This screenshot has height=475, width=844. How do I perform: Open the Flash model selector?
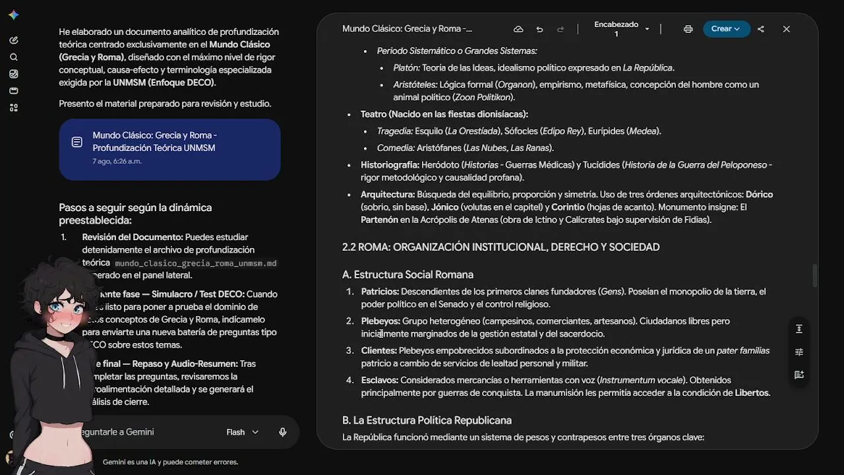(243, 432)
